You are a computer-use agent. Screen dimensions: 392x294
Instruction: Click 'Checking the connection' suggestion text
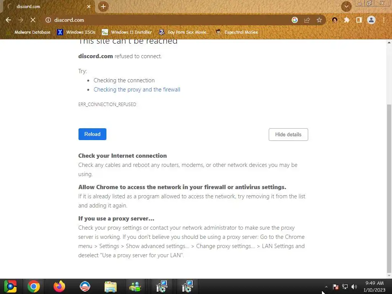124,80
